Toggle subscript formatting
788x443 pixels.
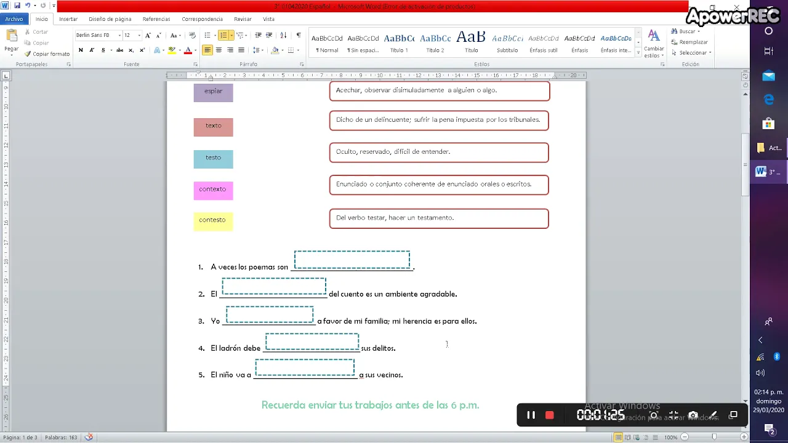point(131,50)
